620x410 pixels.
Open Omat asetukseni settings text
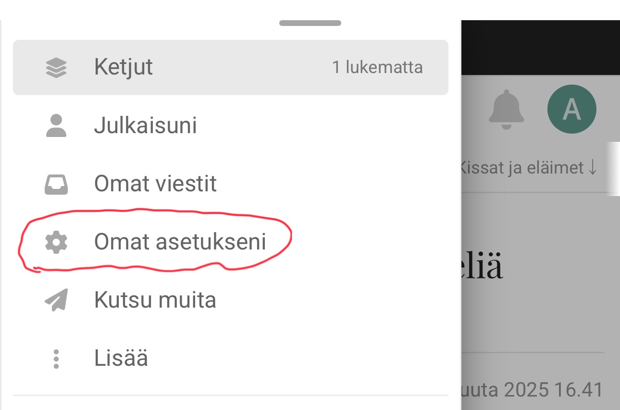coord(180,242)
